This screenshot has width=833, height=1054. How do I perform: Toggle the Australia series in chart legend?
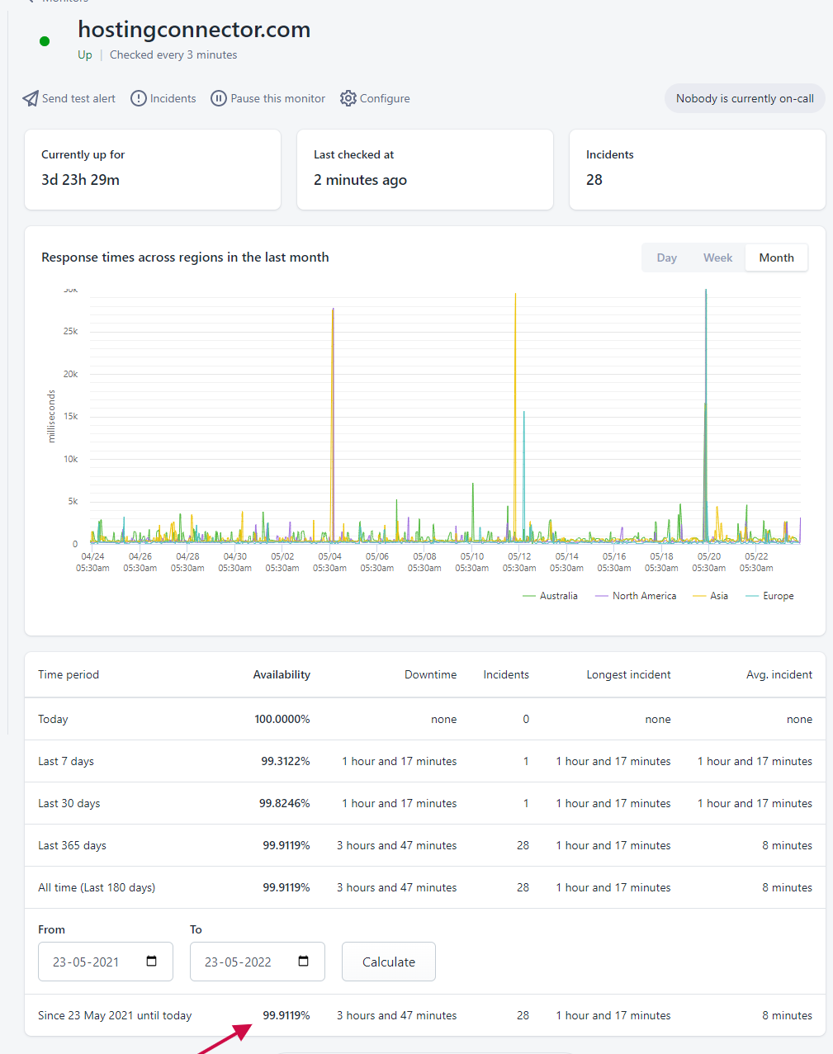[550, 596]
